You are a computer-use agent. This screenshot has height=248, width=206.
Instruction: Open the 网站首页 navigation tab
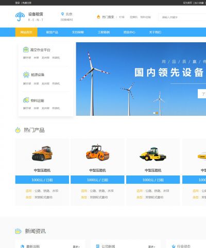point(26,32)
